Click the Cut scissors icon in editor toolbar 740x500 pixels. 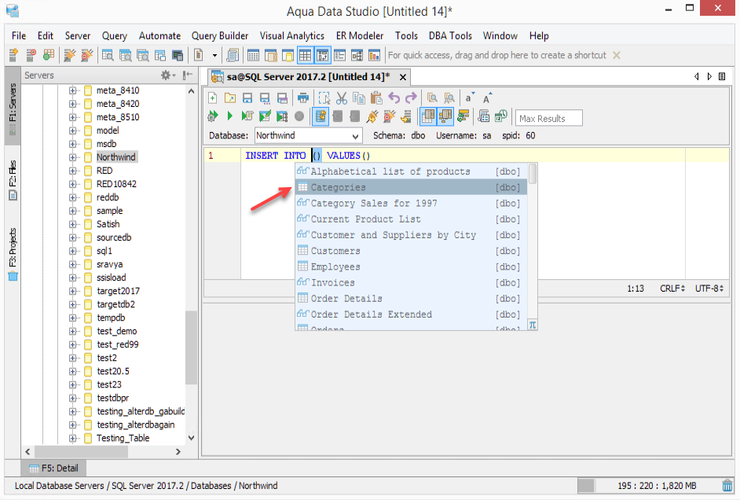pos(341,97)
